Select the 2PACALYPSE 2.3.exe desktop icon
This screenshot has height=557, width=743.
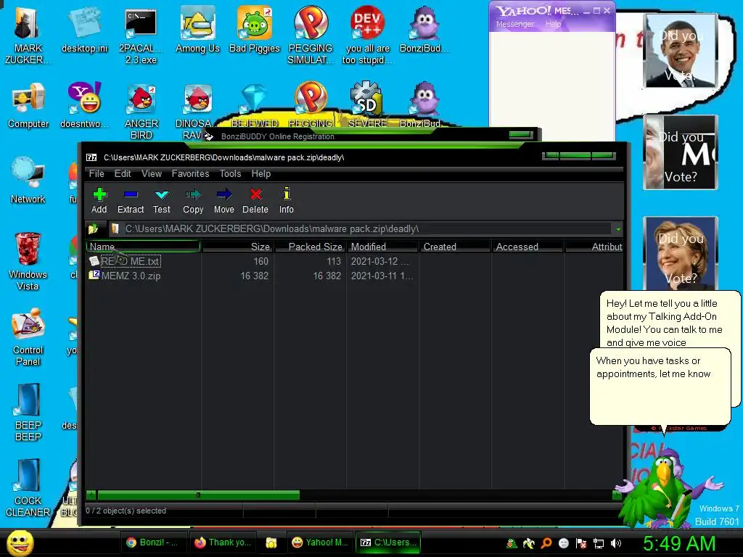pos(141,35)
